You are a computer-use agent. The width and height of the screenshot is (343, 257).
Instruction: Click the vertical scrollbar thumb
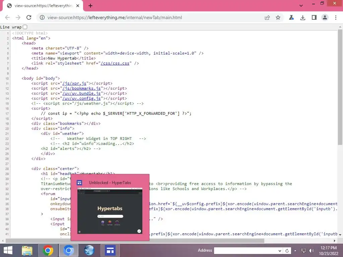[340, 87]
